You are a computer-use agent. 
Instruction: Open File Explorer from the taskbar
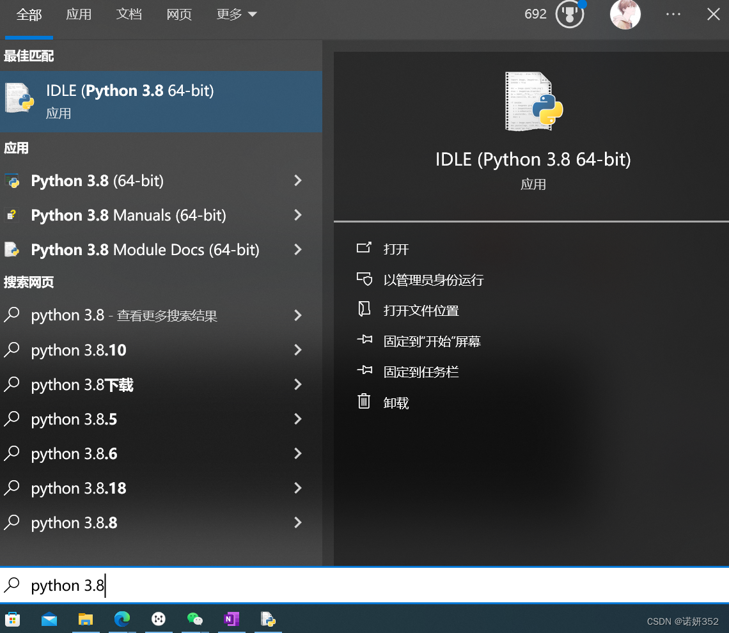pyautogui.click(x=86, y=619)
